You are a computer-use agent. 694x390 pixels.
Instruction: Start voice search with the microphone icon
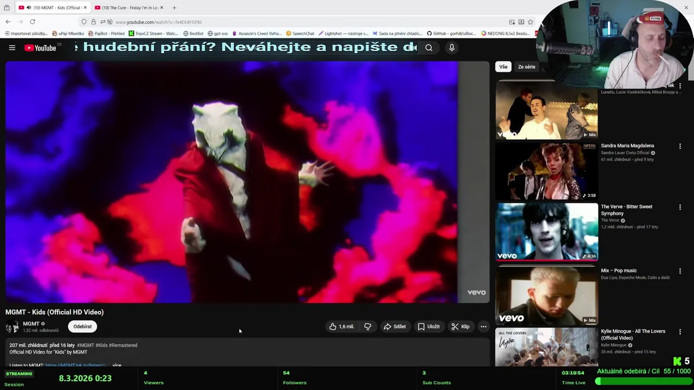click(x=452, y=48)
